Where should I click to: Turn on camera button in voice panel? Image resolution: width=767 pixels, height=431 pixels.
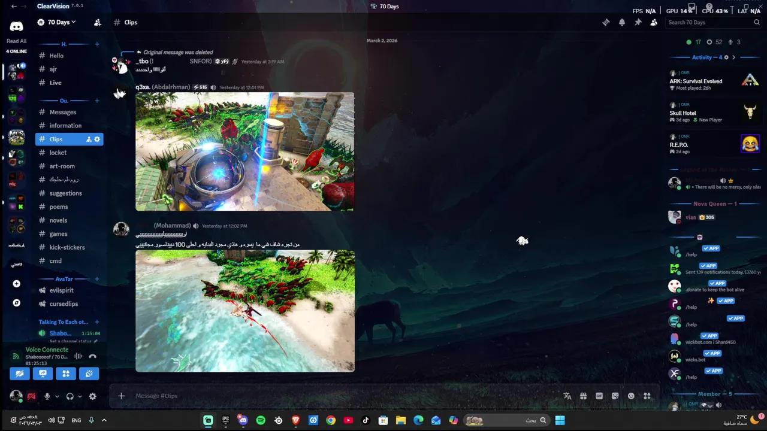(x=20, y=374)
